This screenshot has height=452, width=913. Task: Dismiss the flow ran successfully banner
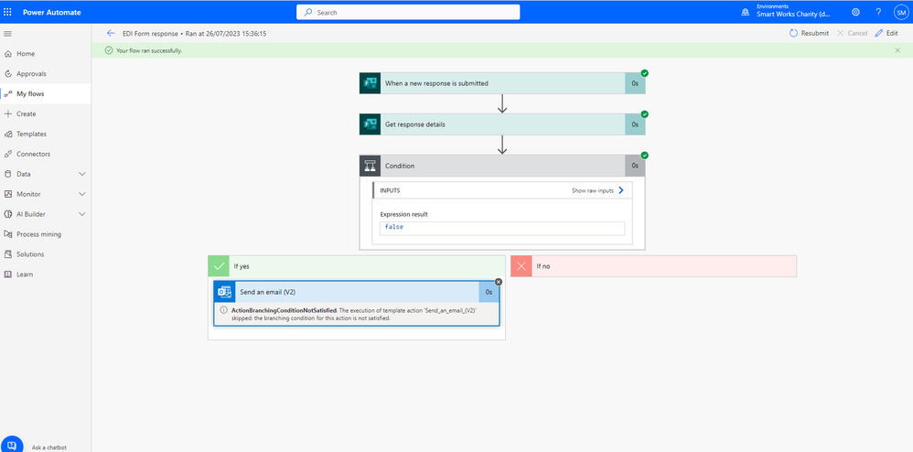(897, 50)
